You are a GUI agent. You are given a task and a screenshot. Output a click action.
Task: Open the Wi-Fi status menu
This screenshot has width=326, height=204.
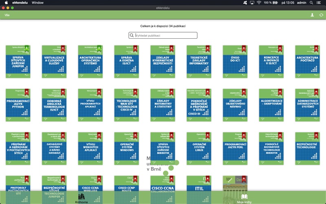259,3
